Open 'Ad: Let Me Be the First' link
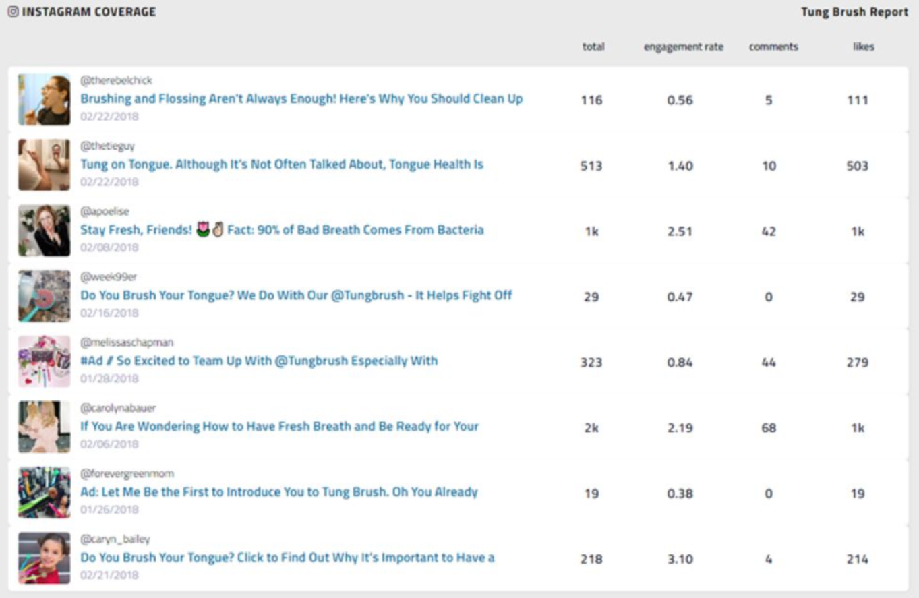 (x=279, y=491)
